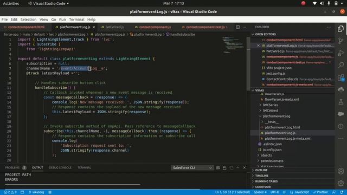
Task: Open the Search view in the activity bar
Action: [341, 65]
